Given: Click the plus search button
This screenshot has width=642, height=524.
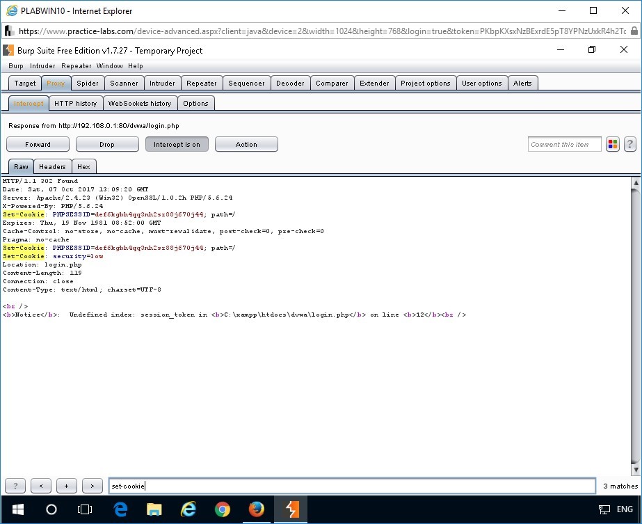Looking at the screenshot, I should tap(67, 486).
